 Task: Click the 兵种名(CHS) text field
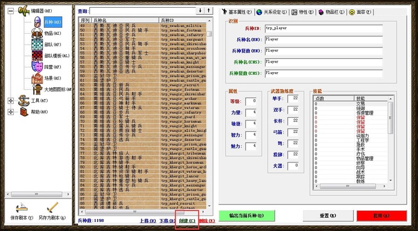click(x=323, y=63)
